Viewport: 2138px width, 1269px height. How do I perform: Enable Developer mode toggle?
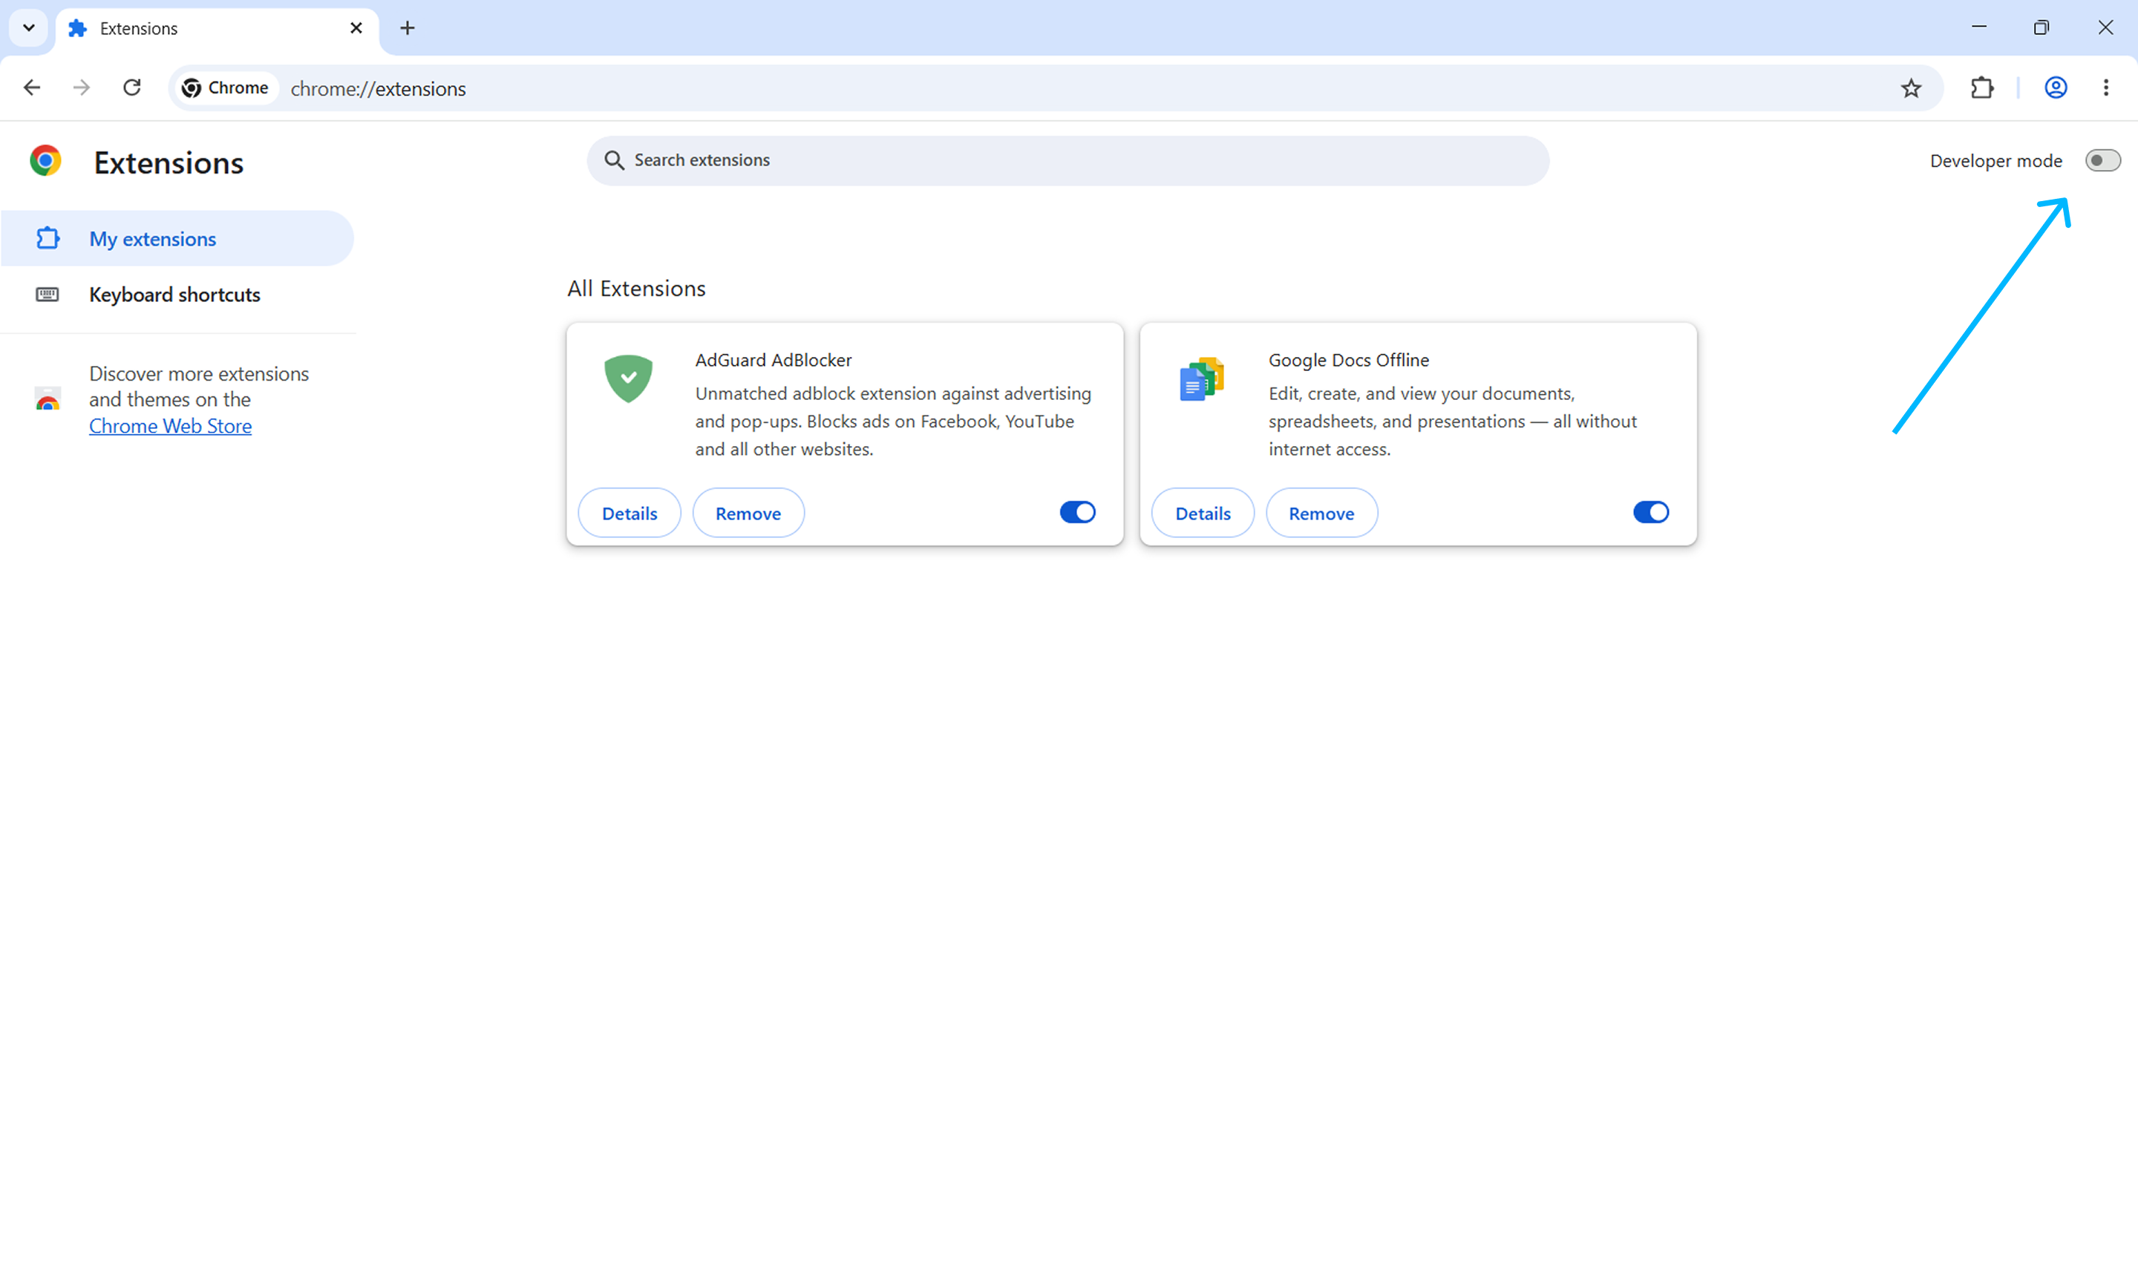click(x=2102, y=161)
